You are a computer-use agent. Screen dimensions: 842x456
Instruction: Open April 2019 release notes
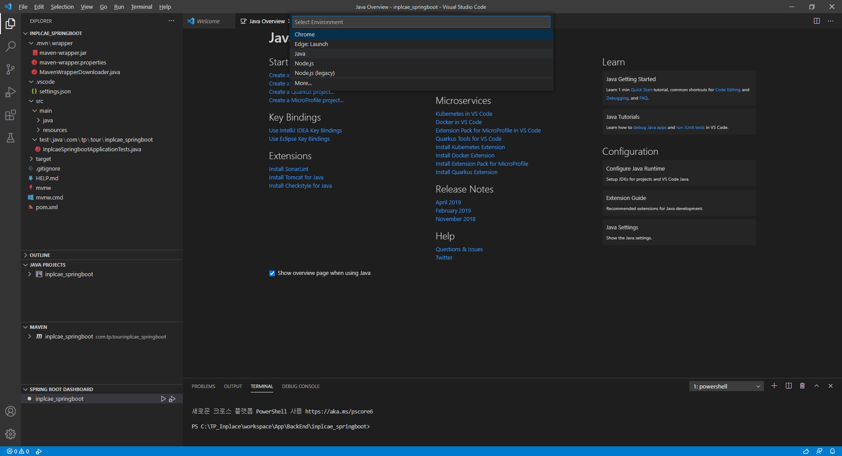coord(448,202)
